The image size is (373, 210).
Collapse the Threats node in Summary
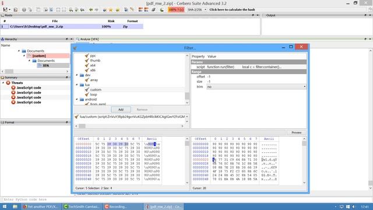3,83
